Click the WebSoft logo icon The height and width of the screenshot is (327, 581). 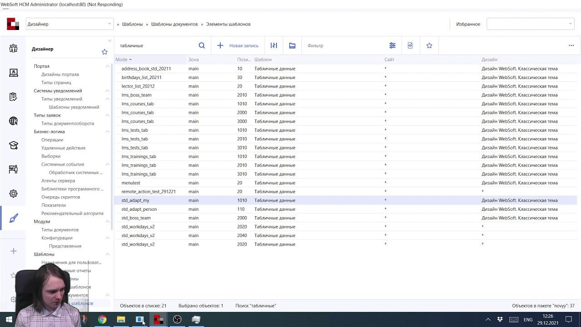point(13,24)
